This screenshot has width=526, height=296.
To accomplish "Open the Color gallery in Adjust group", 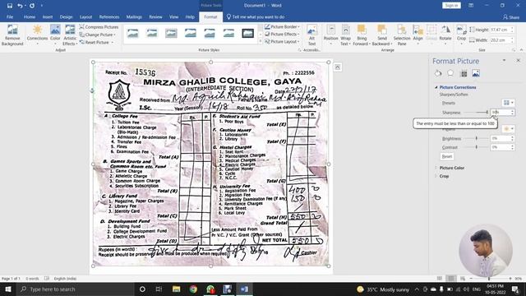I will point(55,35).
